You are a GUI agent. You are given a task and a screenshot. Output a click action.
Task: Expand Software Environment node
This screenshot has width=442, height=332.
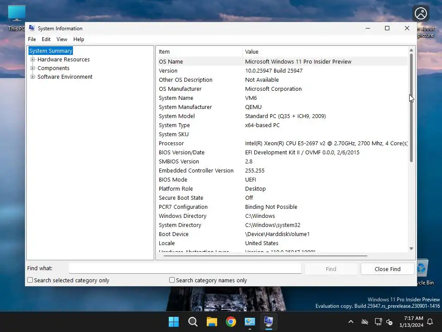(33, 77)
